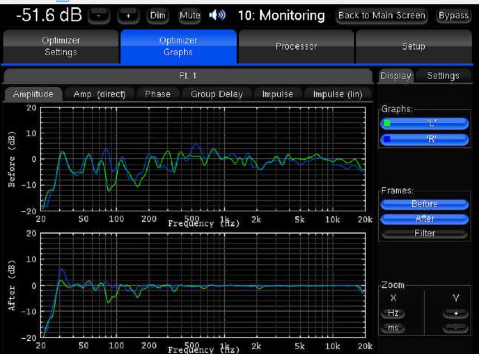Open the Optimizer Settings tab
This screenshot has width=479, height=354.
pyautogui.click(x=60, y=46)
